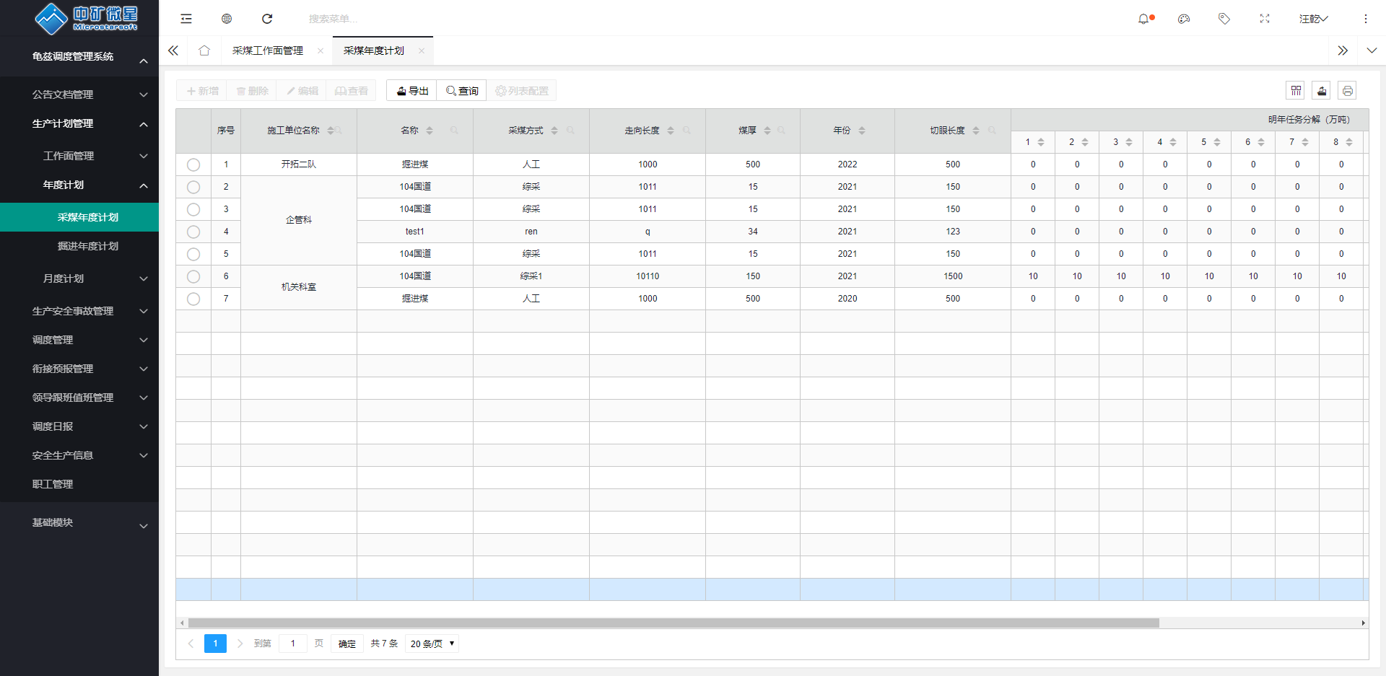Click the print icon

(1348, 90)
